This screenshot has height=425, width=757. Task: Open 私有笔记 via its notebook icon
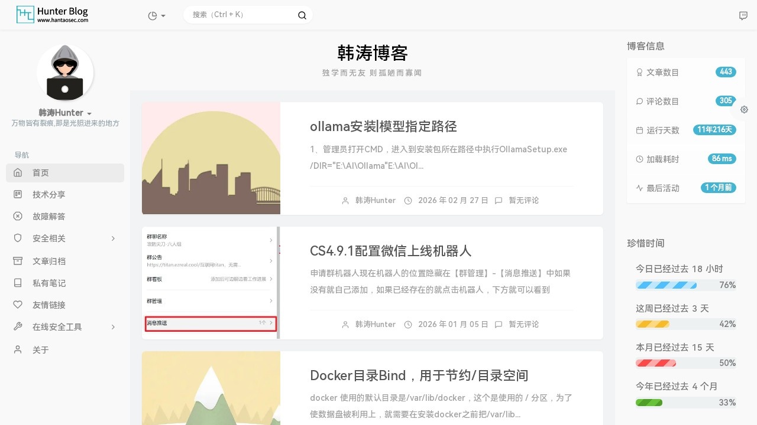click(18, 283)
